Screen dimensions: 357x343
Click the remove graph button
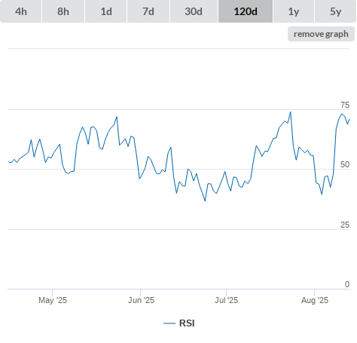click(321, 34)
